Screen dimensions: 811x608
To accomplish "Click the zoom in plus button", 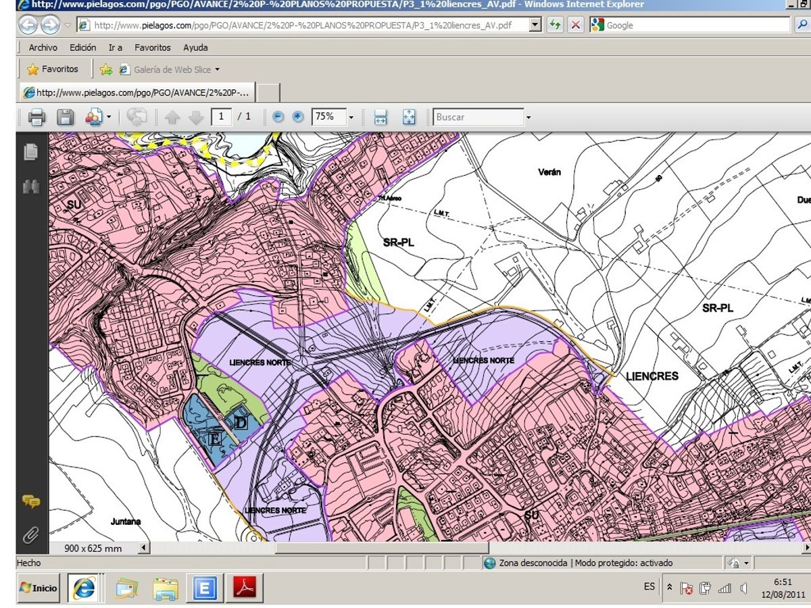I will [298, 117].
